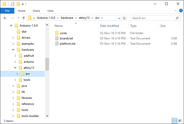Viewport: 184px width, 124px height.
Task: Click the 4 KB size of boards.txt
Action: (174, 38)
